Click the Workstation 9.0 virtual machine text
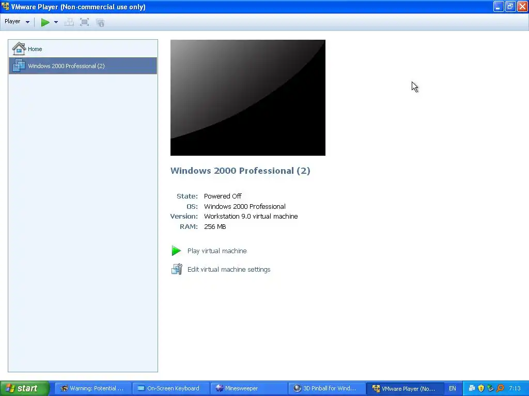Image resolution: width=529 pixels, height=396 pixels. [x=251, y=216]
